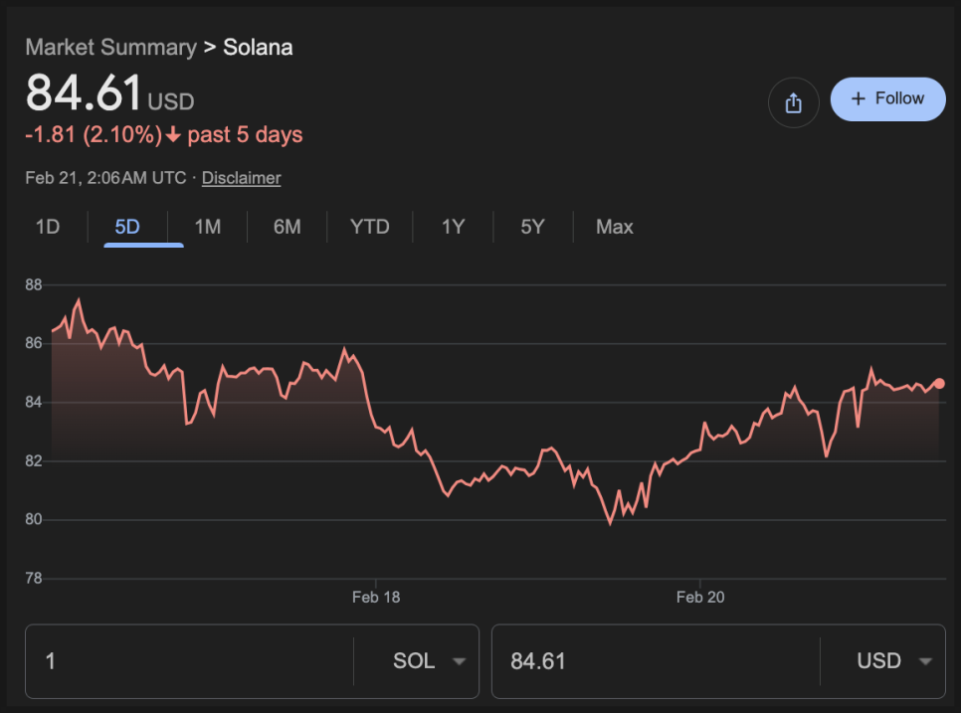Select the 5D time range tab
The width and height of the screenshot is (961, 713).
(127, 227)
